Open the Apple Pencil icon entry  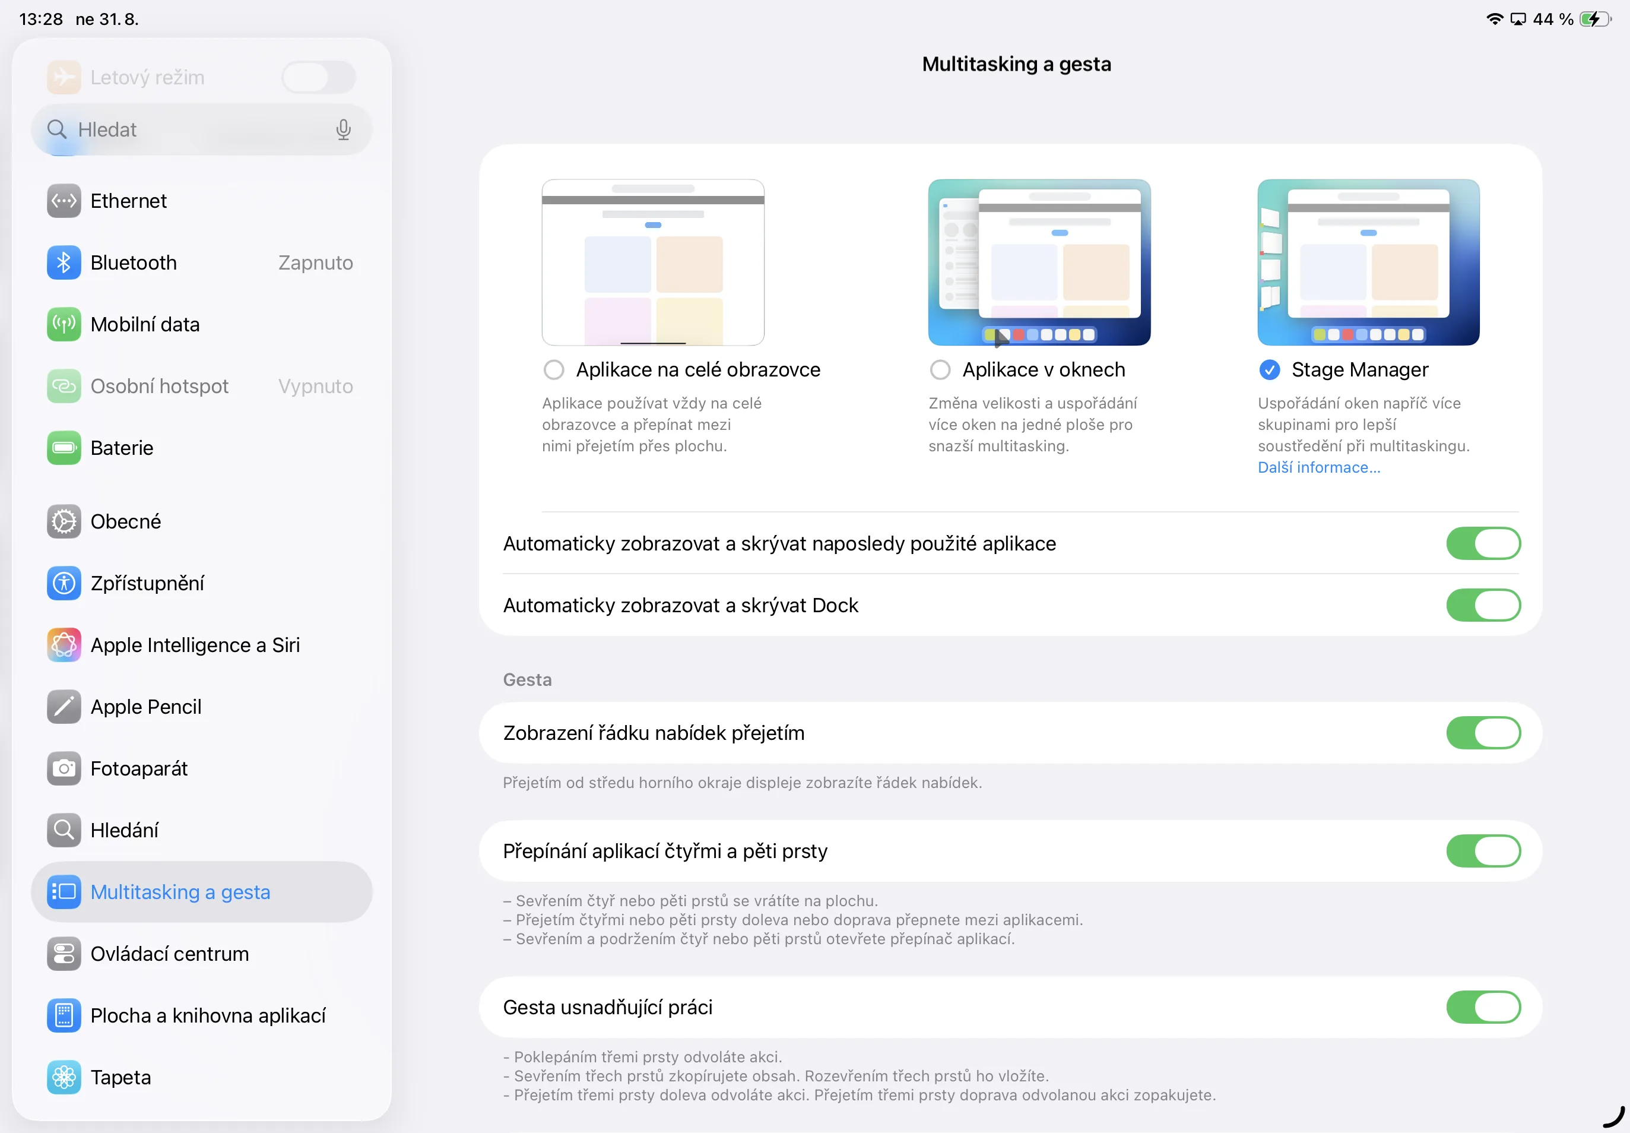click(x=64, y=707)
